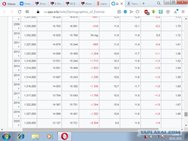Switch to the Июке tab

coord(87,4)
